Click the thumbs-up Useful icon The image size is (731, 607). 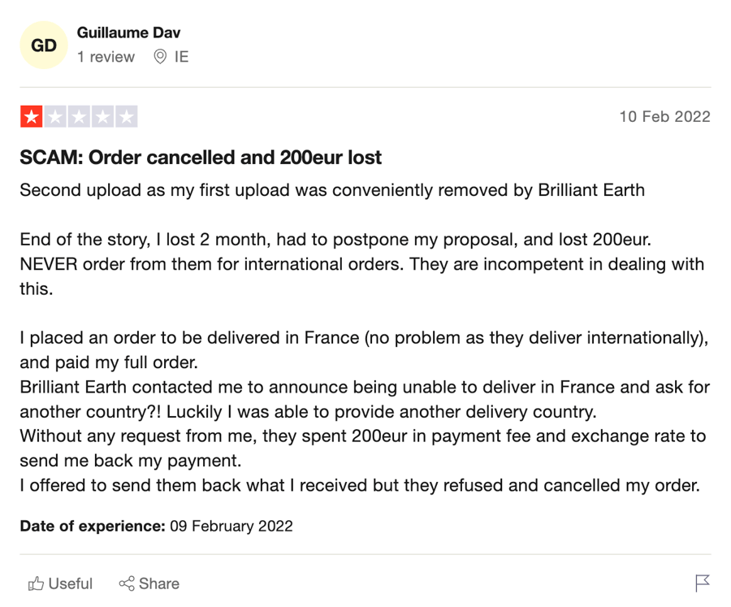[x=36, y=583]
